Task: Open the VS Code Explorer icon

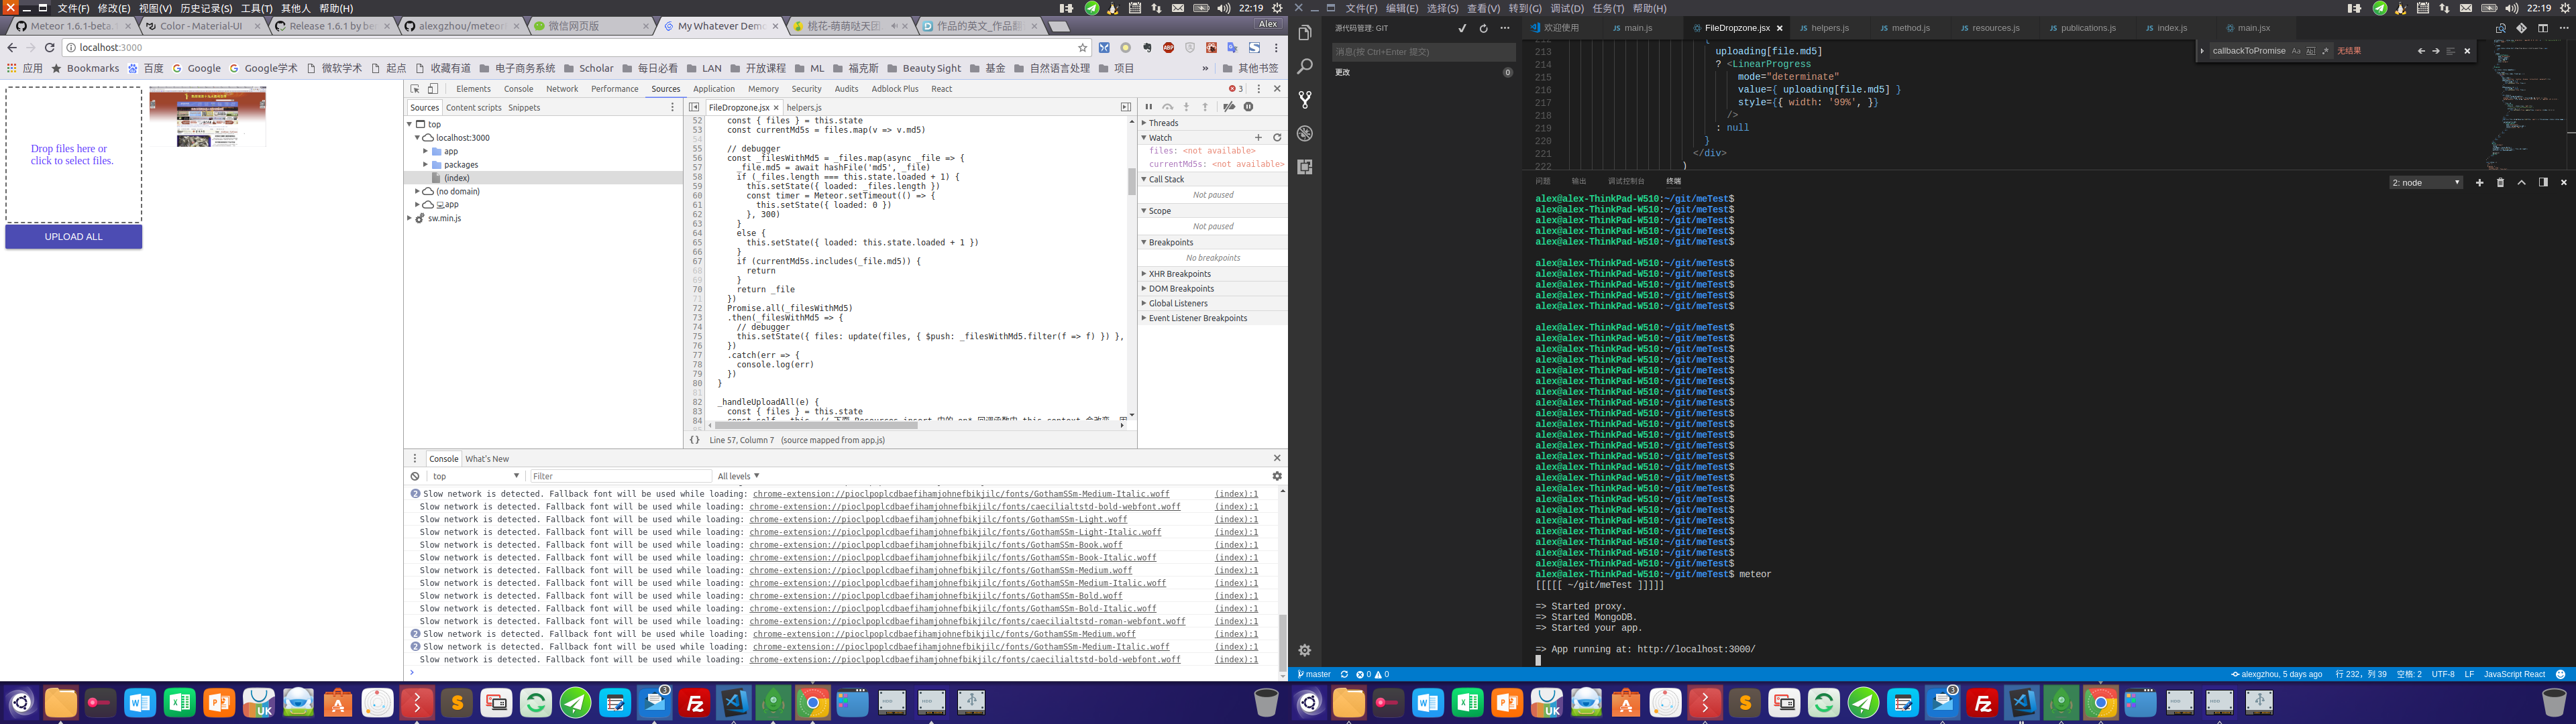Action: [x=1304, y=33]
